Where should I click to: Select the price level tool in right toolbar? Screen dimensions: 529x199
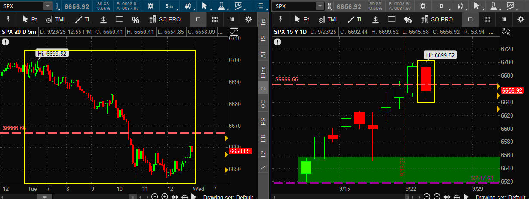coord(375,19)
